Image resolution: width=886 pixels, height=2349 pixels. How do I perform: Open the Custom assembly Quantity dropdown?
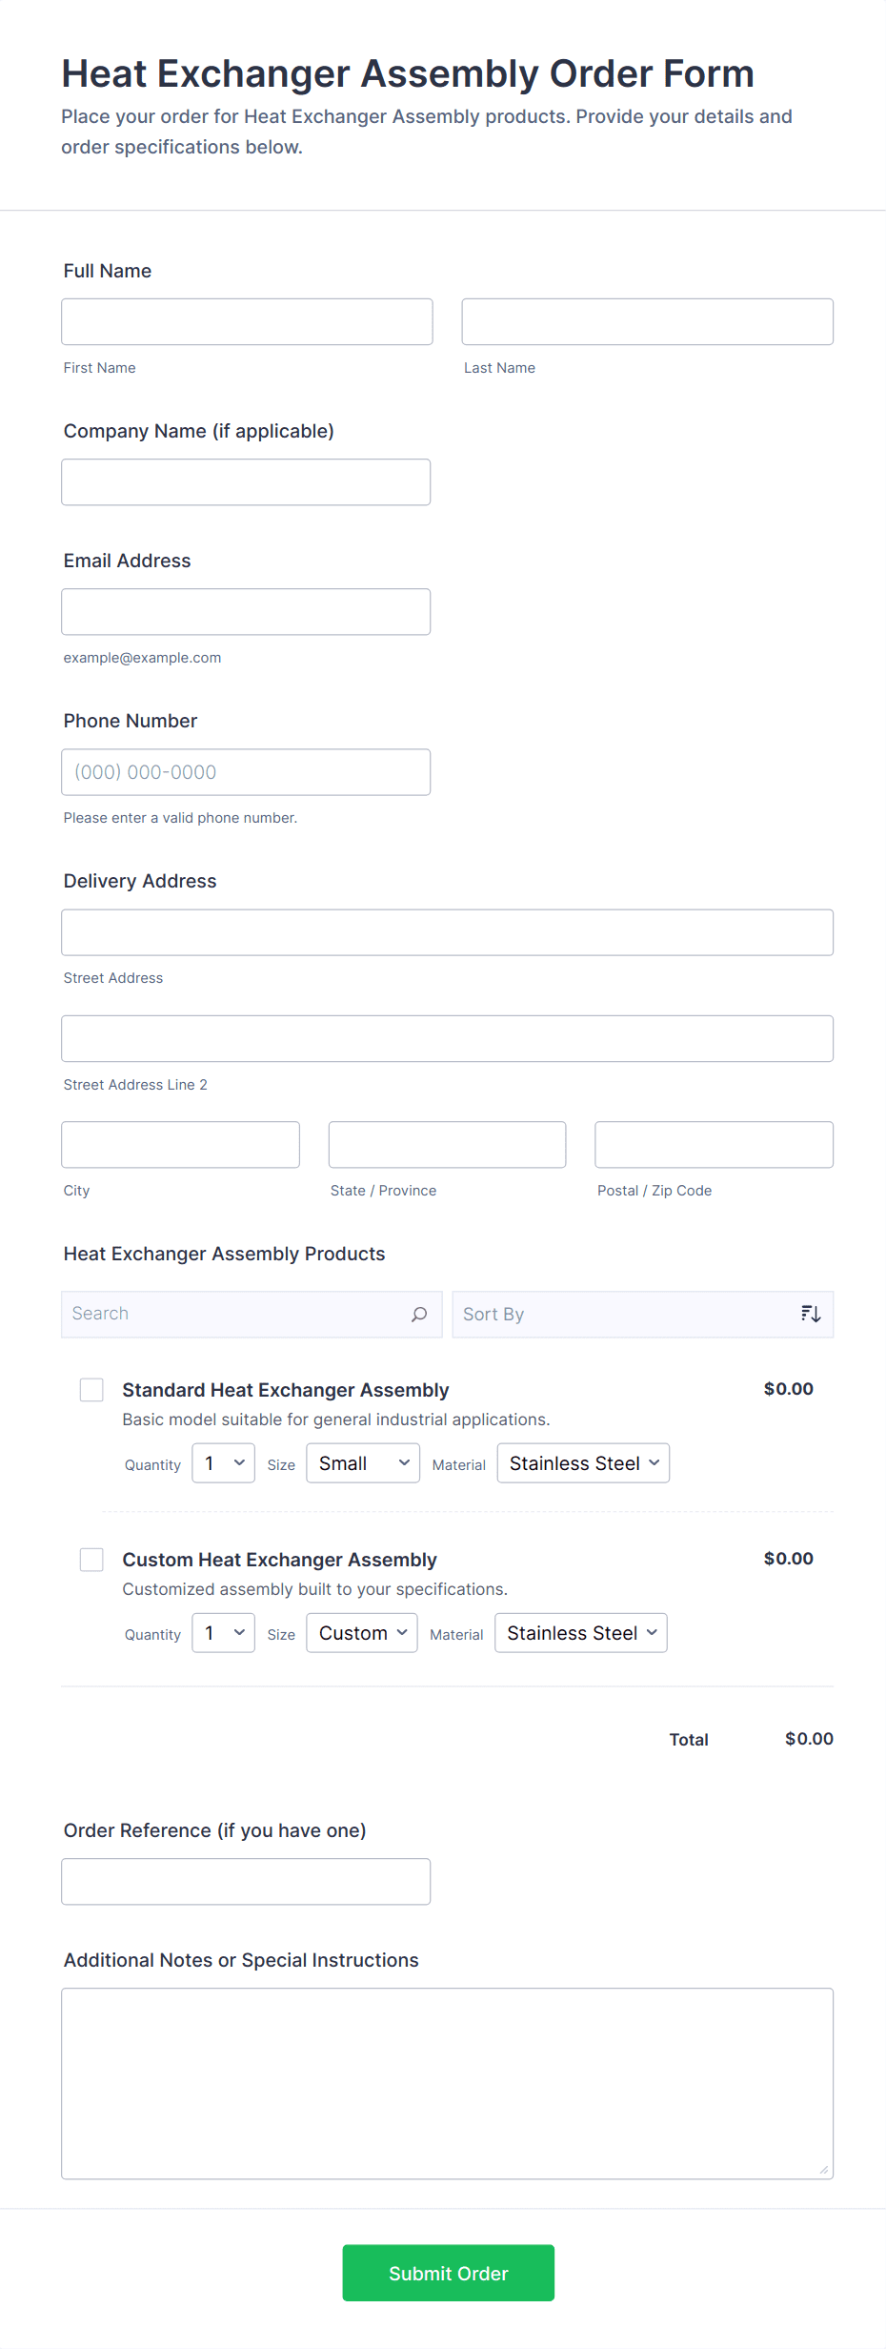click(224, 1633)
